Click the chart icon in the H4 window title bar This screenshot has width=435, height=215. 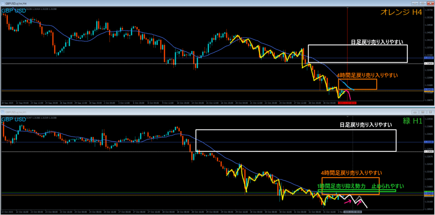(x=3, y=3)
